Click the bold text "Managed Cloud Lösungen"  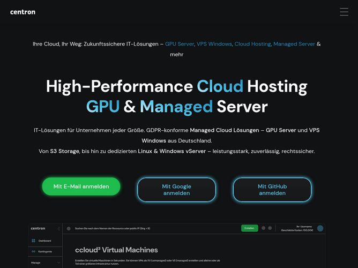pos(225,130)
